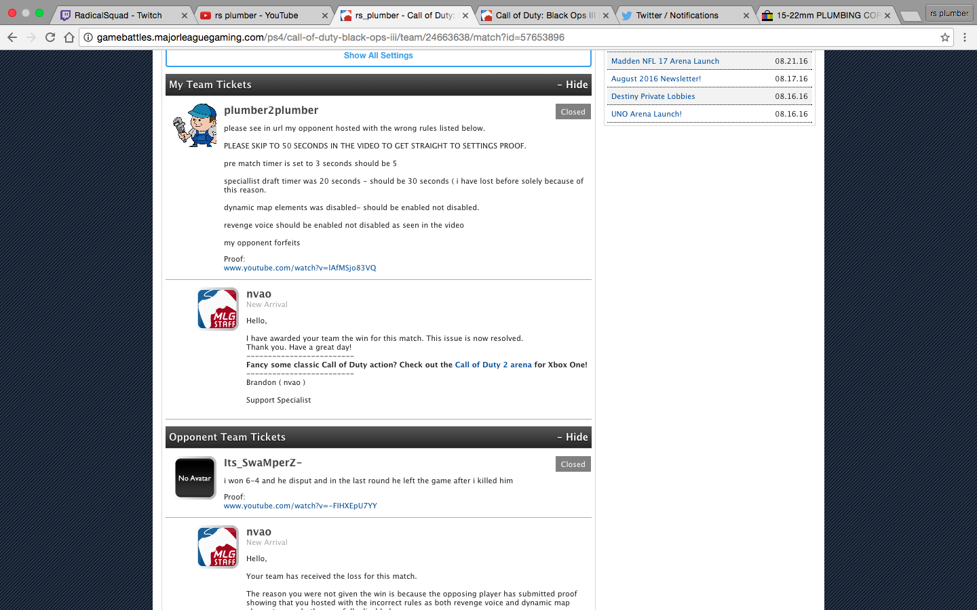This screenshot has width=977, height=610.
Task: Reload the page with the refresh icon
Action: point(50,37)
